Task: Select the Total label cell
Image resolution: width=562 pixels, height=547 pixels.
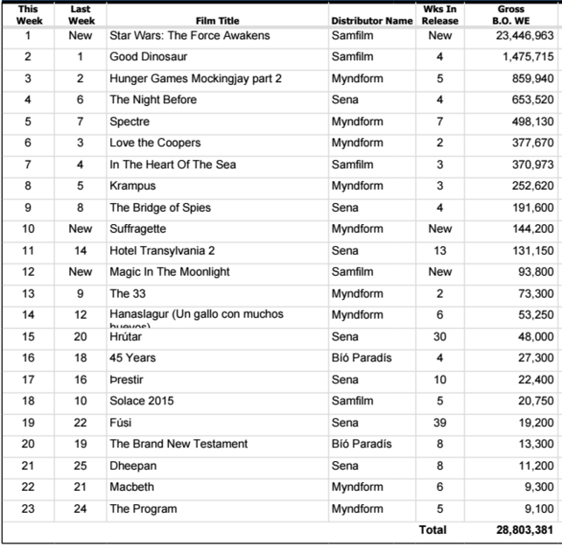Action: 432,529
